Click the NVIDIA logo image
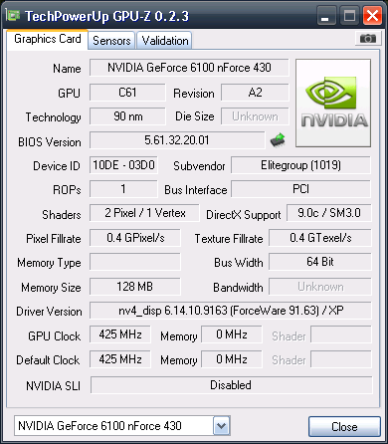Screen dimensions: 388x444 [x=333, y=103]
